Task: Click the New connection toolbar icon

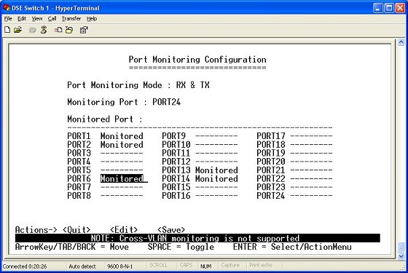Action: 7,30
